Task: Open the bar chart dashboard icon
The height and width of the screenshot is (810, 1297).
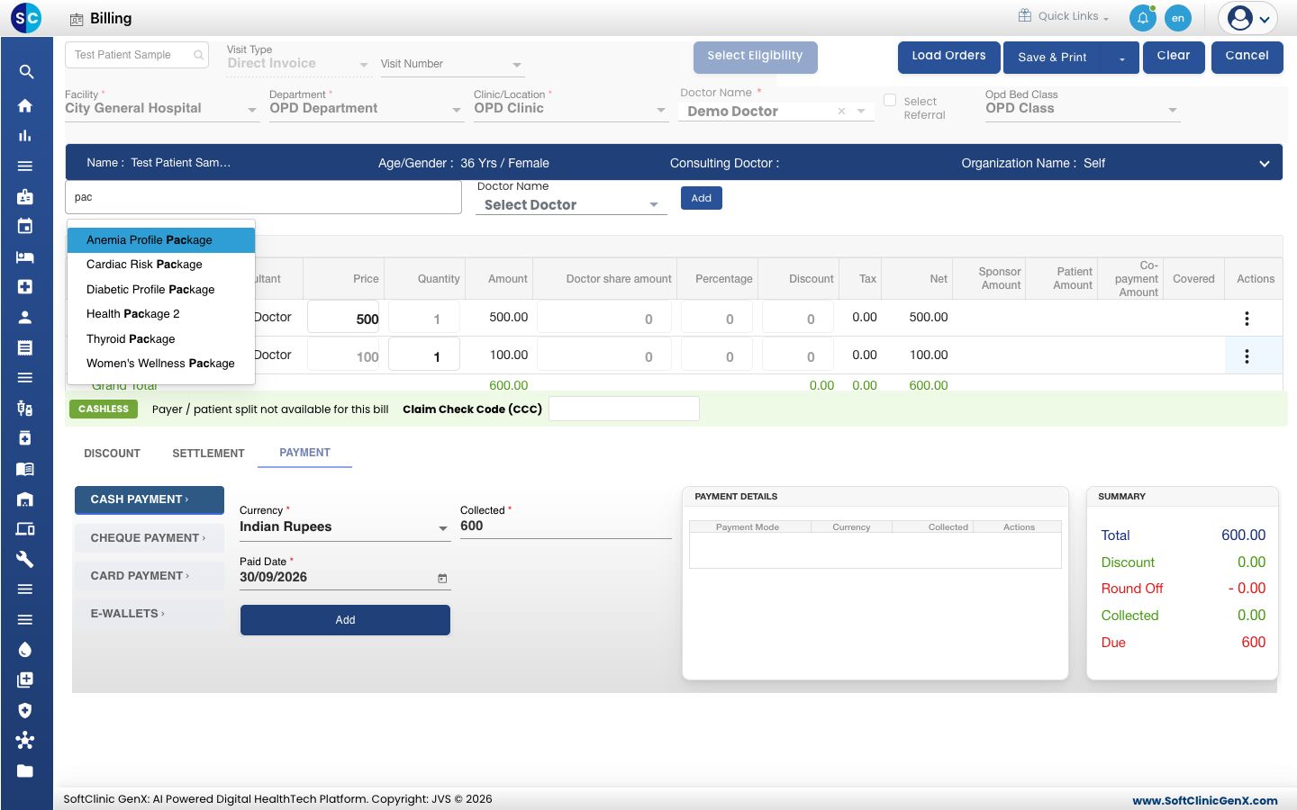Action: [x=25, y=136]
